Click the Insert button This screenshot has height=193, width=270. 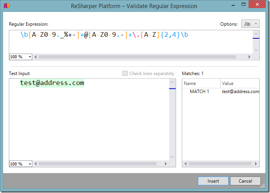pos(213,181)
